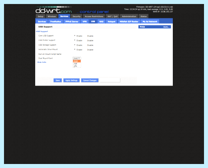The height and width of the screenshot is (168, 208).
Task: Click the WAN IP address text
Action: [163, 12]
